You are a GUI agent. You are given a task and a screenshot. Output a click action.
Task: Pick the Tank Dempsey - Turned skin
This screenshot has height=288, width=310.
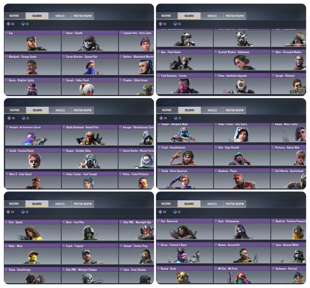tap(185, 83)
